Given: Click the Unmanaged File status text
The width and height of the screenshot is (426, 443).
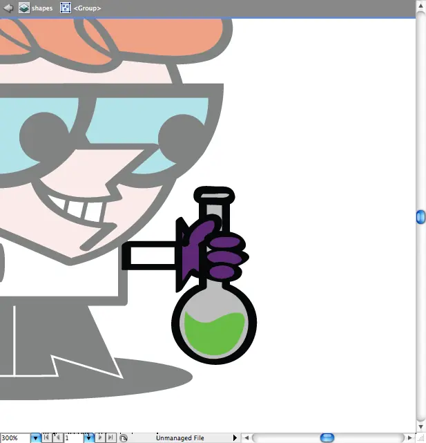Looking at the screenshot, I should click(180, 438).
